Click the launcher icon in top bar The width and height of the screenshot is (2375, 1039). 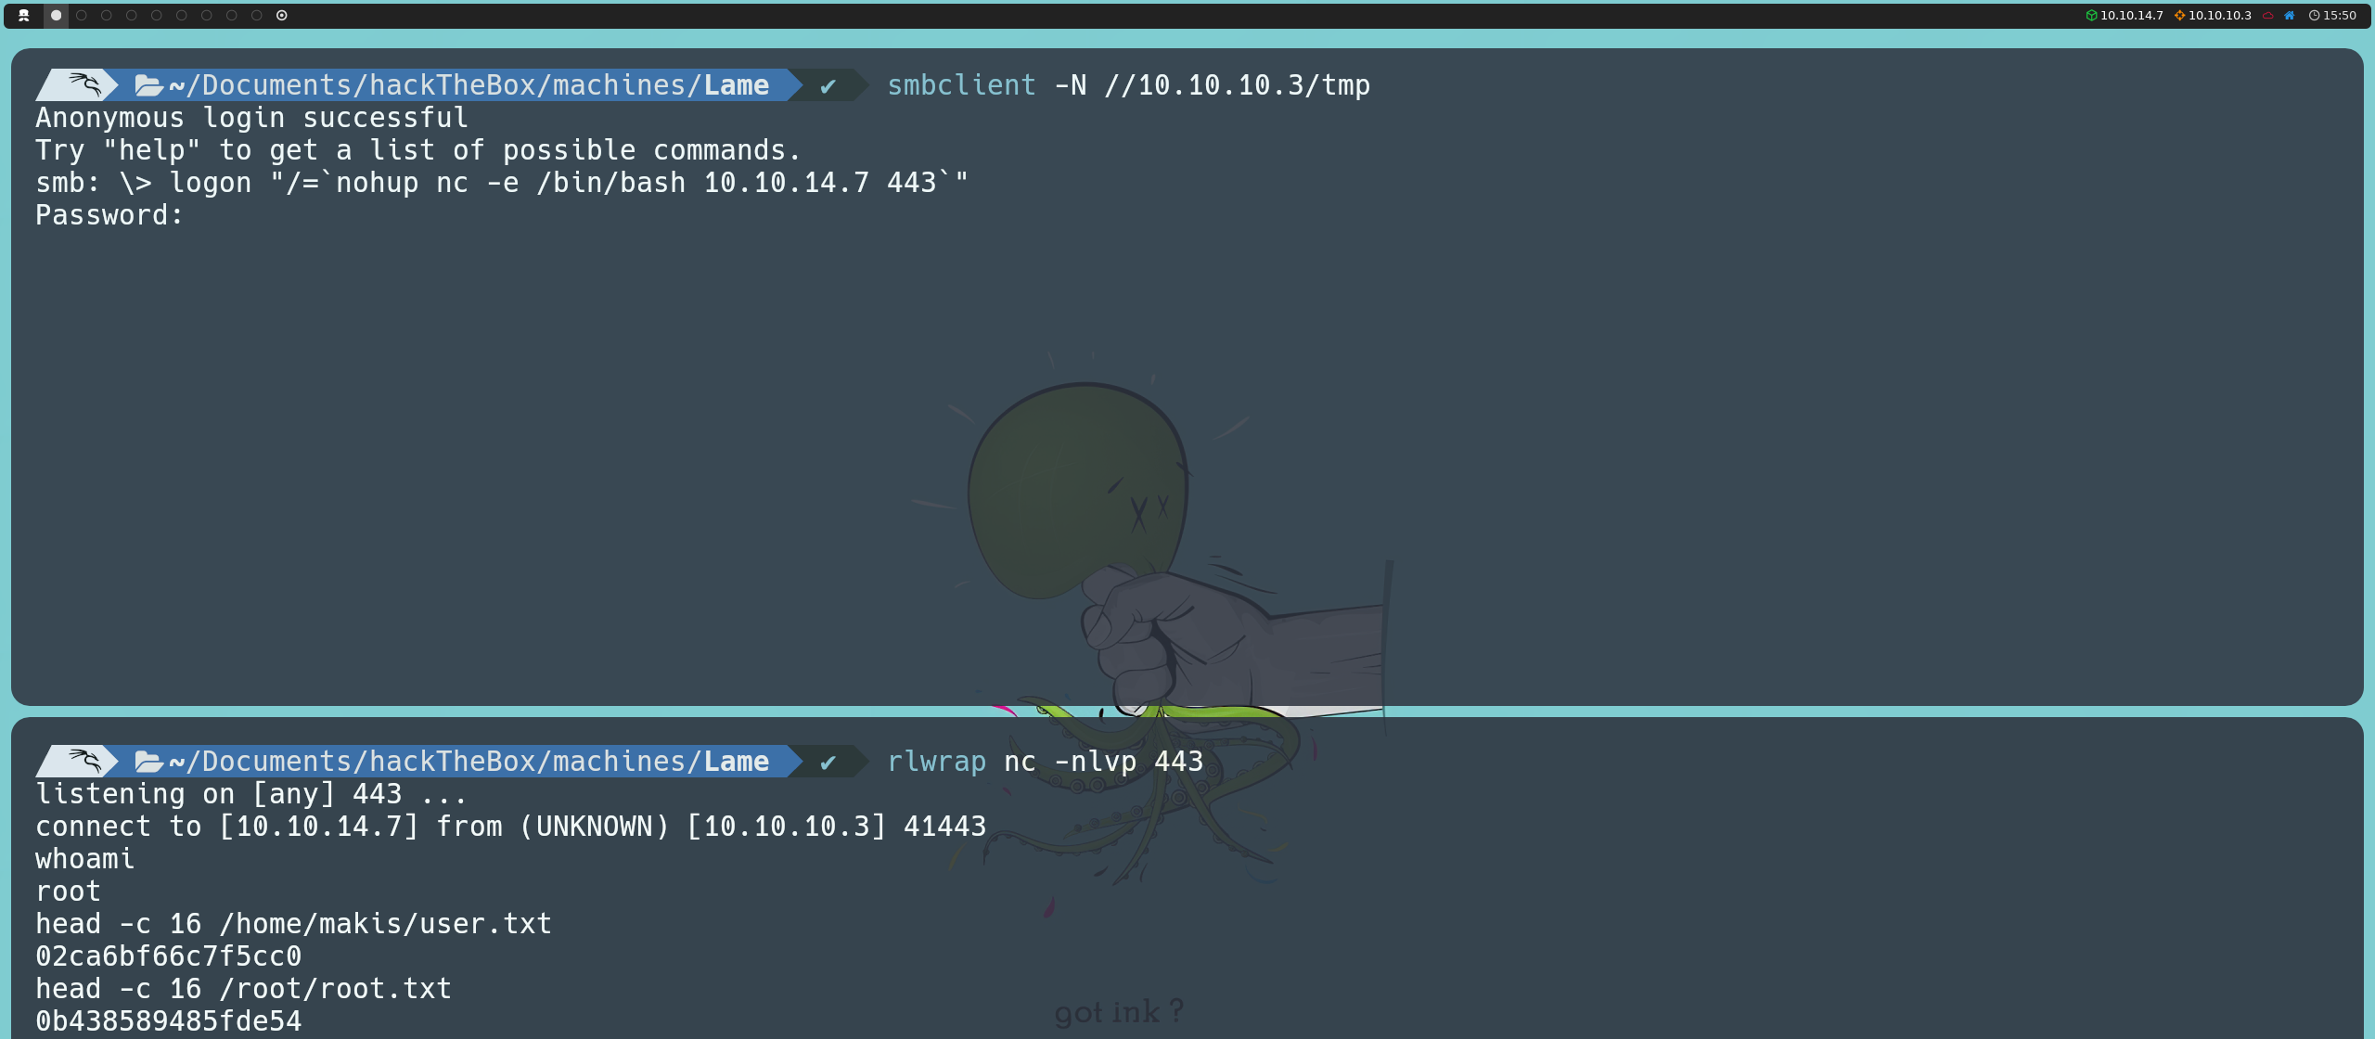coord(24,15)
